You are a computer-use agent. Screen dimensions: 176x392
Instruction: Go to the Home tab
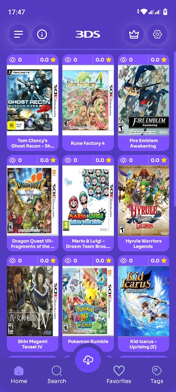pyautogui.click(x=19, y=375)
